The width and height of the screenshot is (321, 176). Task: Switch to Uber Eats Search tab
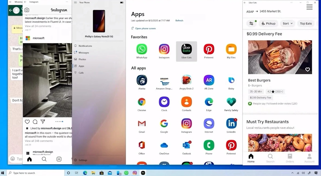pyautogui.click(x=270, y=158)
